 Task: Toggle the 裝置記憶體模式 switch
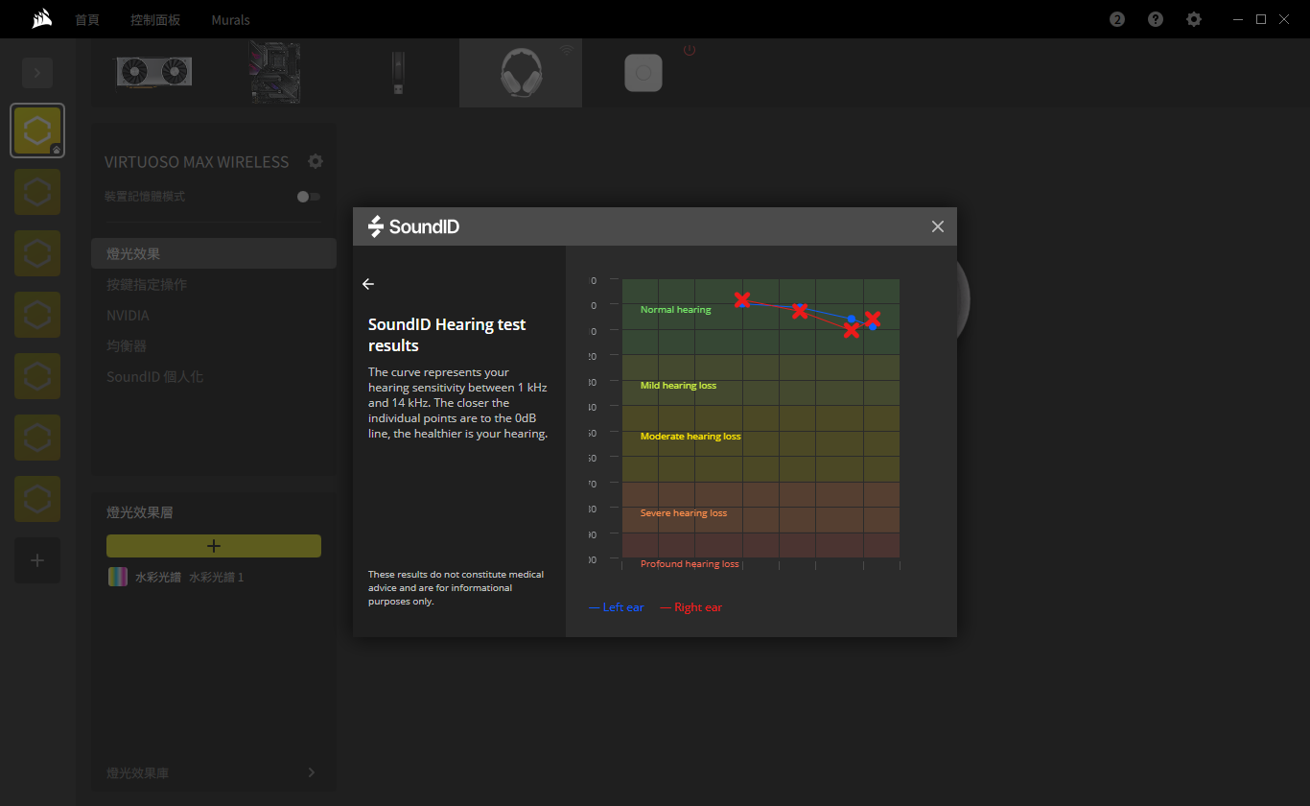click(309, 196)
